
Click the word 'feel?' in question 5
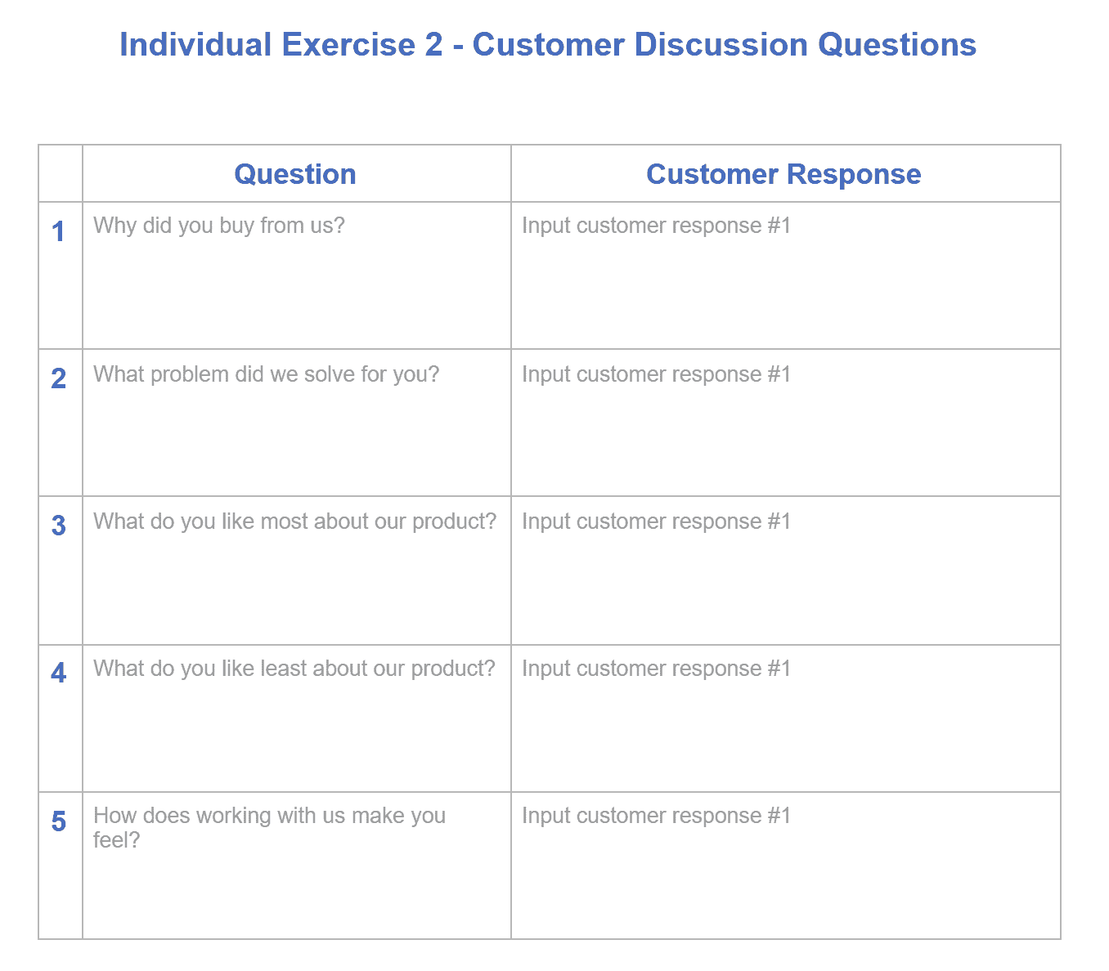tap(117, 840)
